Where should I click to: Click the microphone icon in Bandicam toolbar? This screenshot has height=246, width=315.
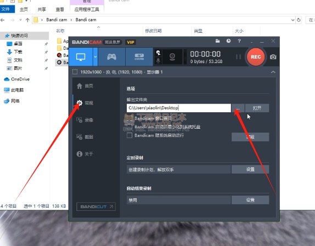(158, 61)
